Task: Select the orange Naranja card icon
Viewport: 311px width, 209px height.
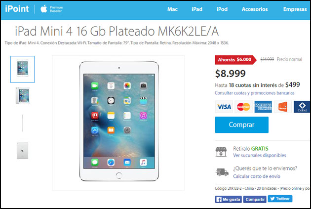Action: [283, 107]
